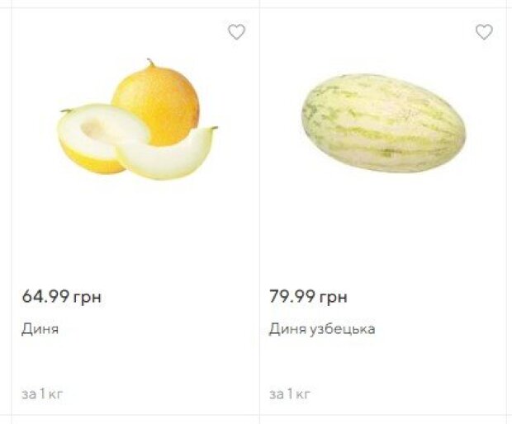Open the striped Uzbek melon photo
The width and height of the screenshot is (512, 424).
coord(383,123)
